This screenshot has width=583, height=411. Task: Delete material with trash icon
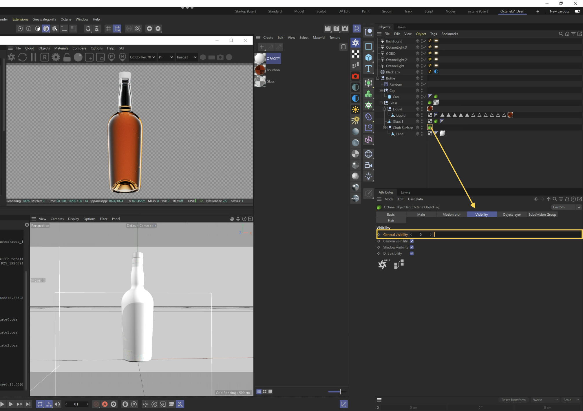point(343,47)
